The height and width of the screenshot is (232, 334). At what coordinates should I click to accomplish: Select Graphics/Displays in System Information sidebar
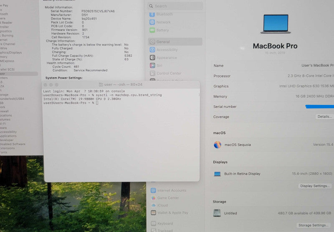11,52
